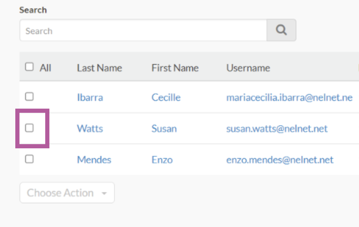Screen dimensions: 359x227
Task: Open the Ibarra last name link
Action: tap(90, 97)
